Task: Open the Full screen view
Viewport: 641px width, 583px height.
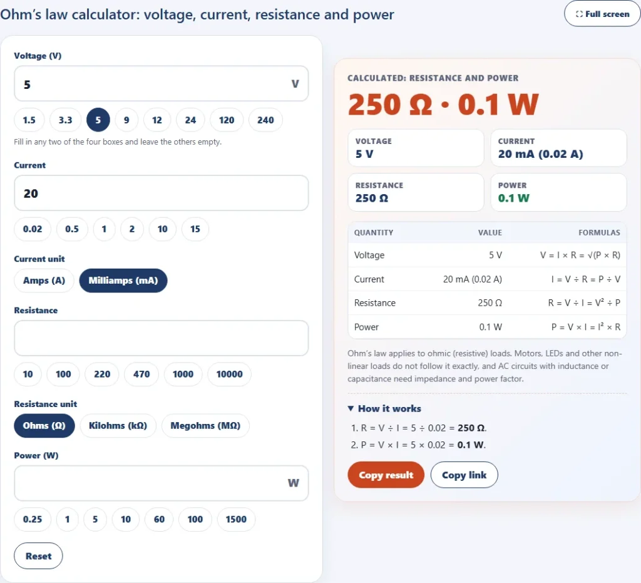Action: point(602,14)
